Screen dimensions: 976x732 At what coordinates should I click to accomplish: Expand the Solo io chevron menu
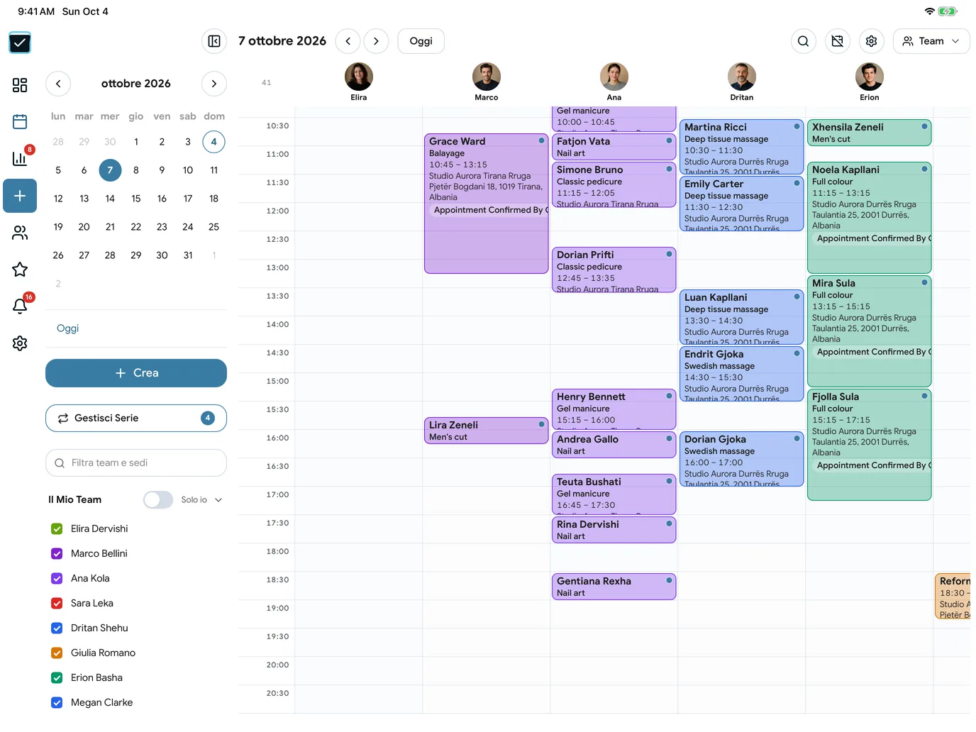(x=218, y=500)
